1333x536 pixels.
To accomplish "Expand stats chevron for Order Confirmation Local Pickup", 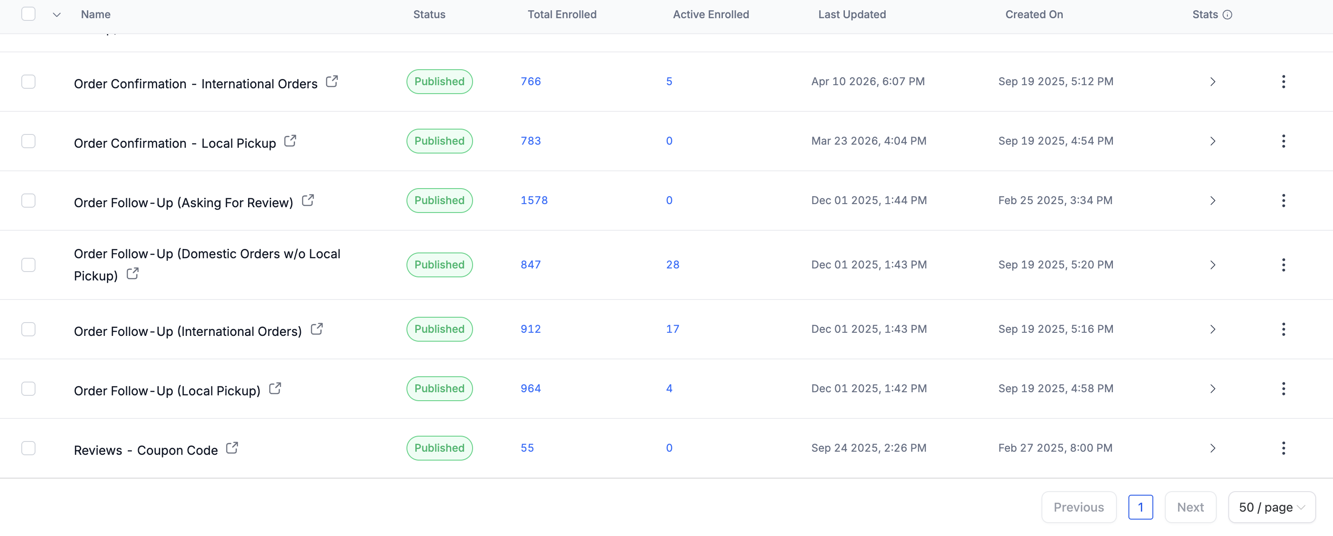I will [1212, 141].
